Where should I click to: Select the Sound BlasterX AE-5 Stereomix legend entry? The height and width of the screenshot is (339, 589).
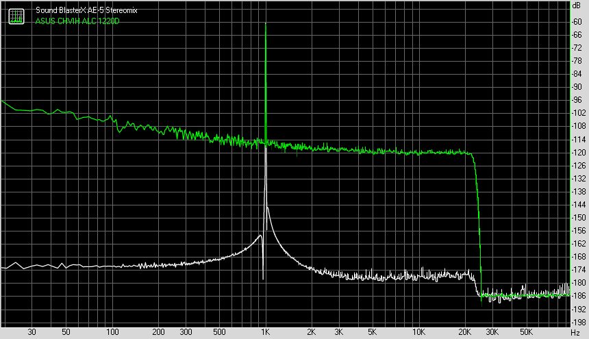(86, 10)
